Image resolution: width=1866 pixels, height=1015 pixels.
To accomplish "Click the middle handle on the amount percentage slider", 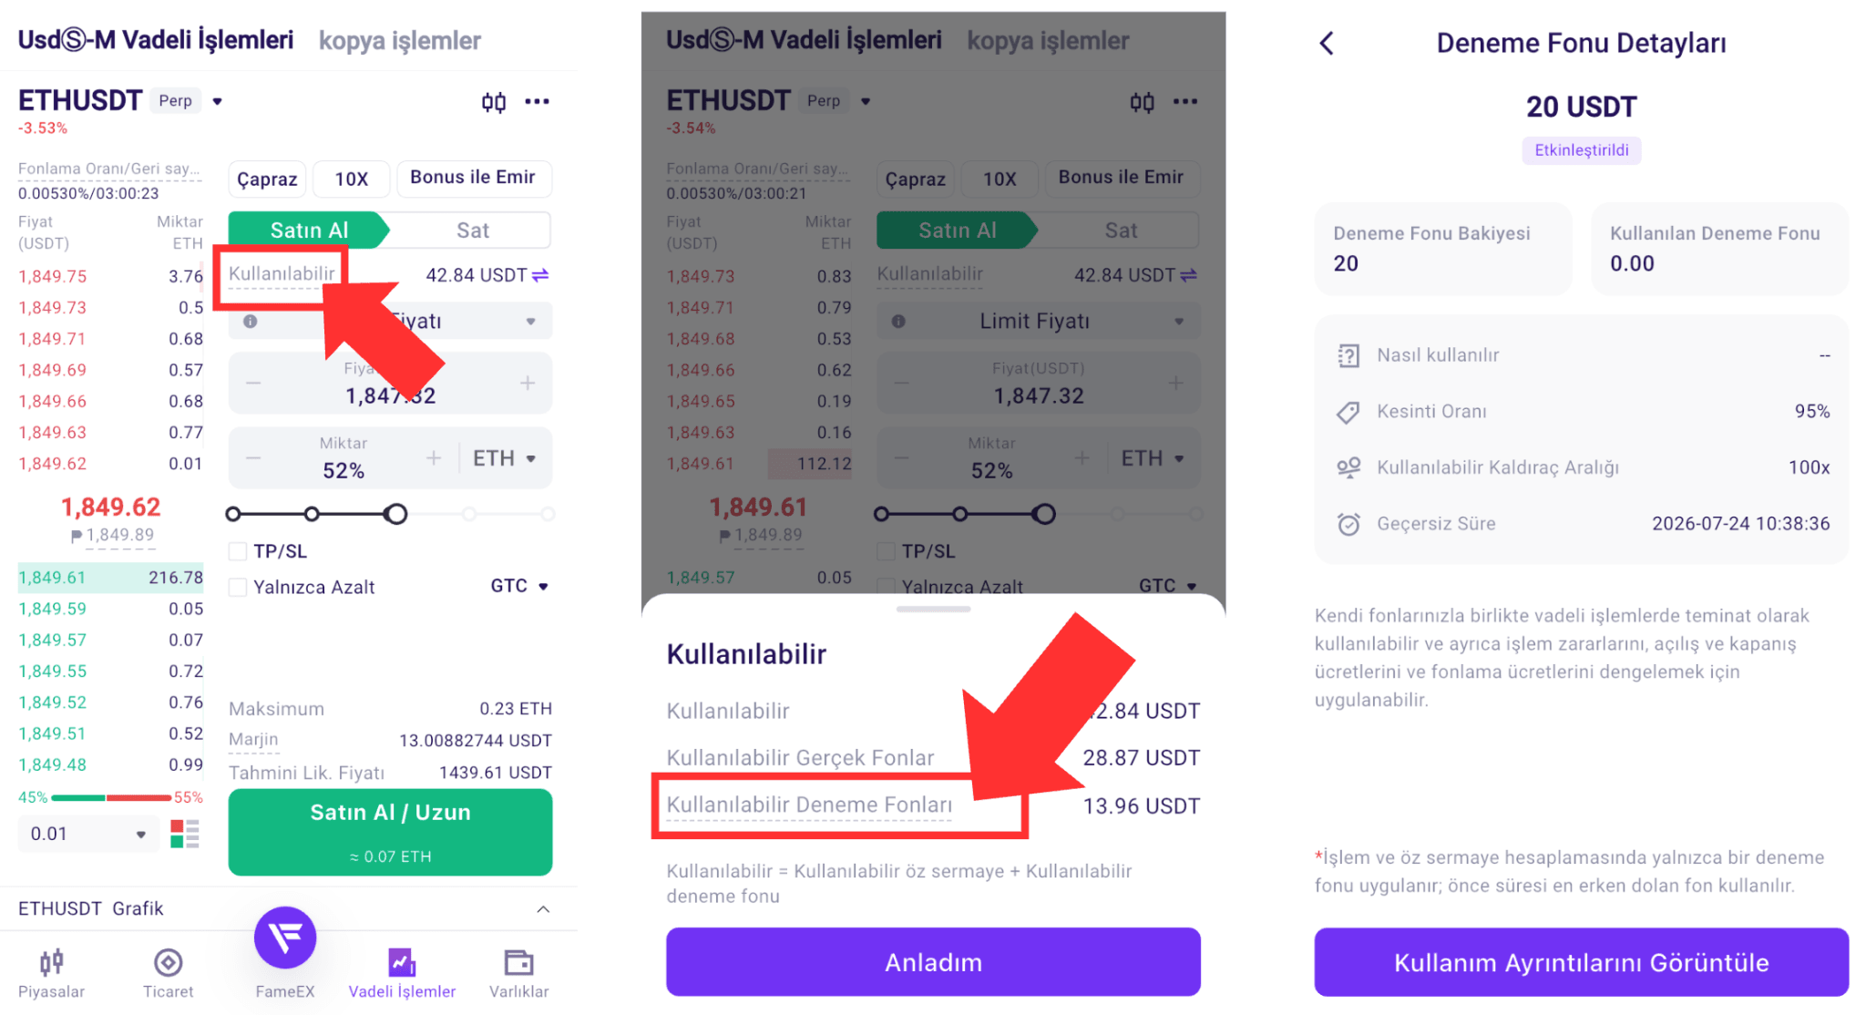I will coord(313,514).
